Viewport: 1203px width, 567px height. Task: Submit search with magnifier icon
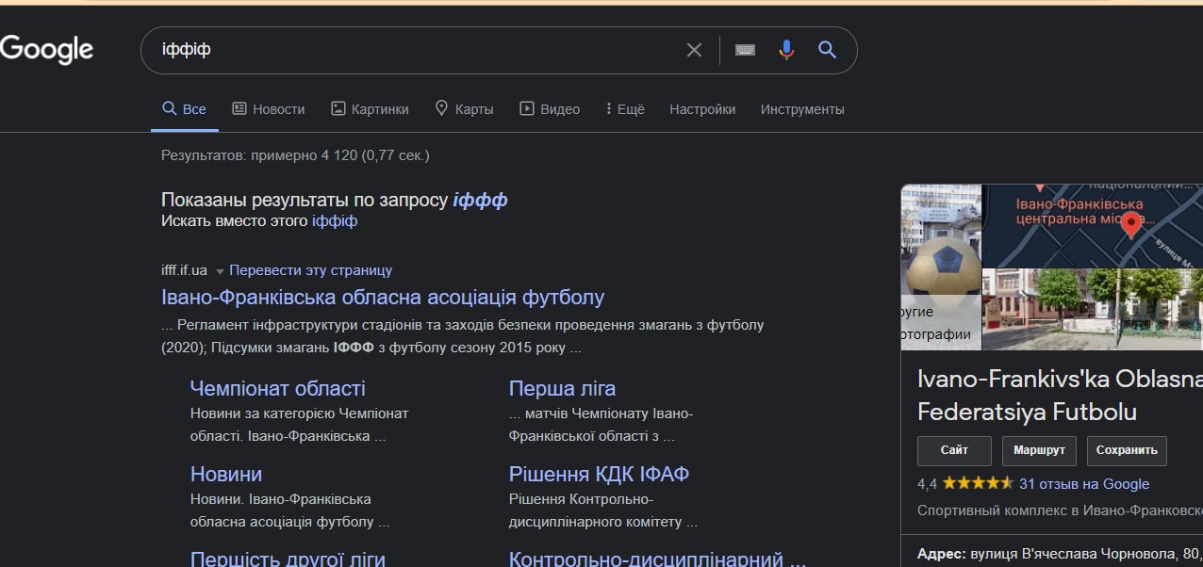827,50
